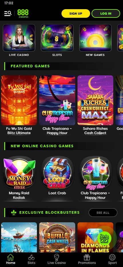Open the hamburger search menu icon

tap(8, 13)
